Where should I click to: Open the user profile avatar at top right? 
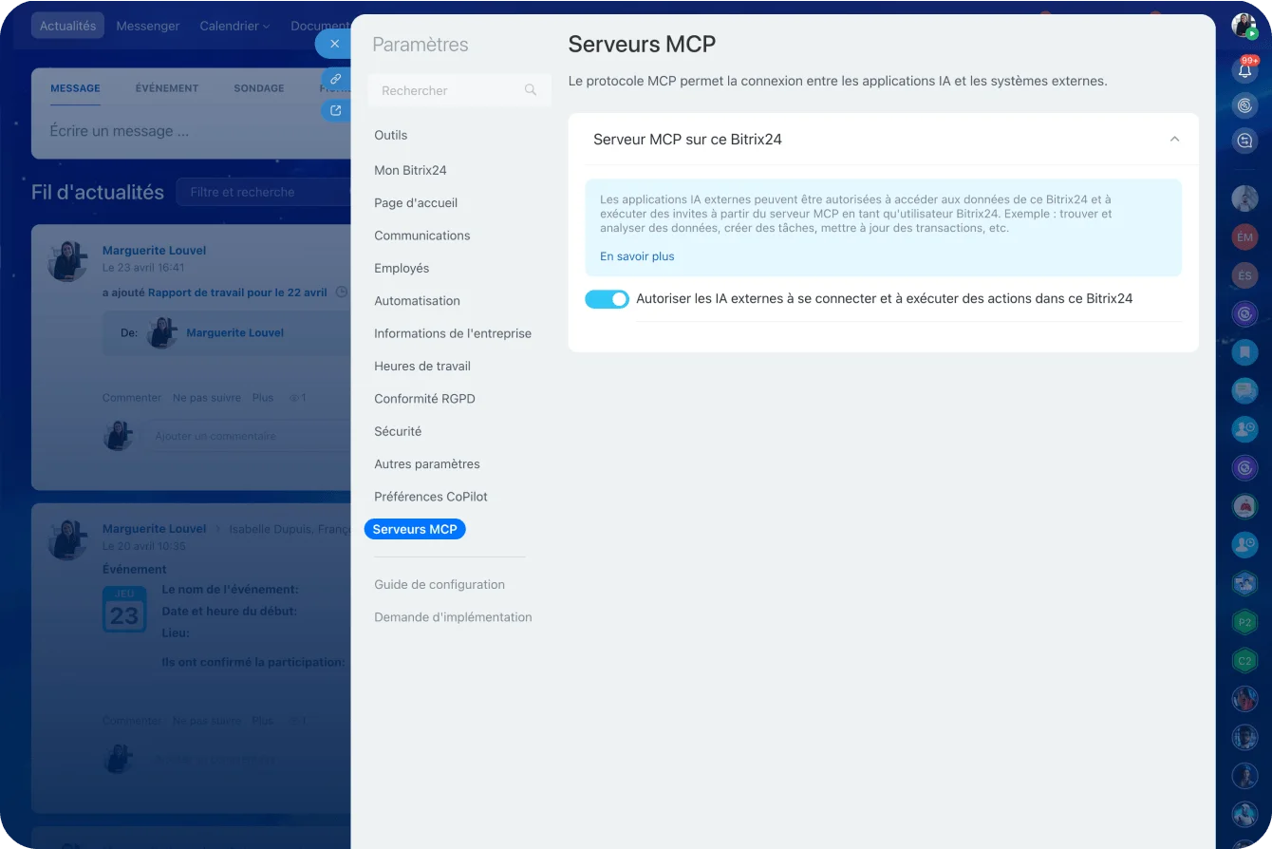(x=1244, y=26)
